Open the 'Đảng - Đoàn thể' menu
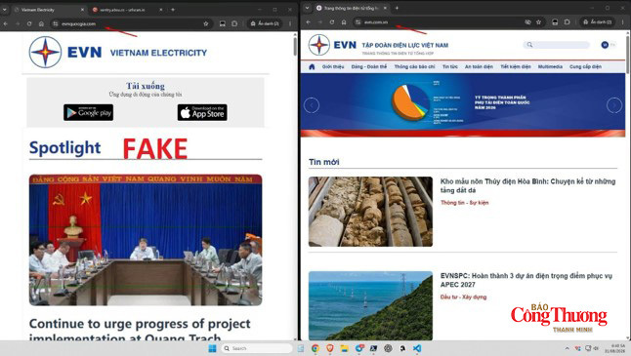 369,66
